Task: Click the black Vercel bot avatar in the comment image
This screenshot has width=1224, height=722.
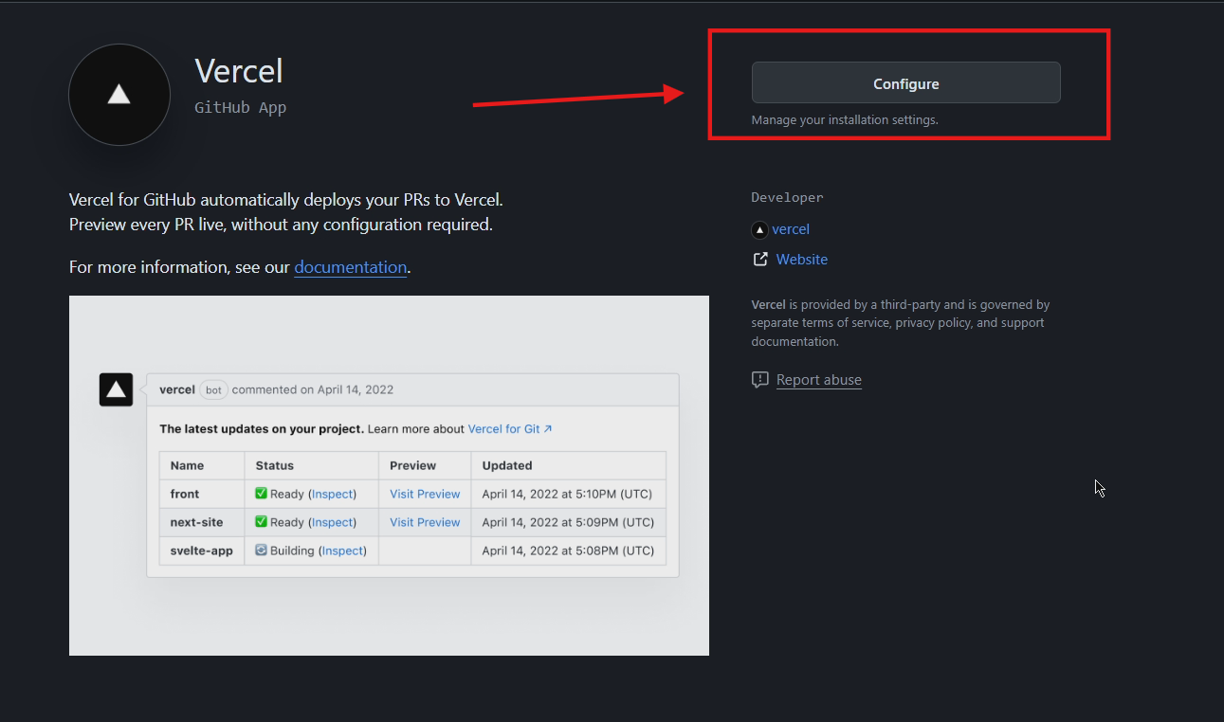Action: pyautogui.click(x=116, y=389)
